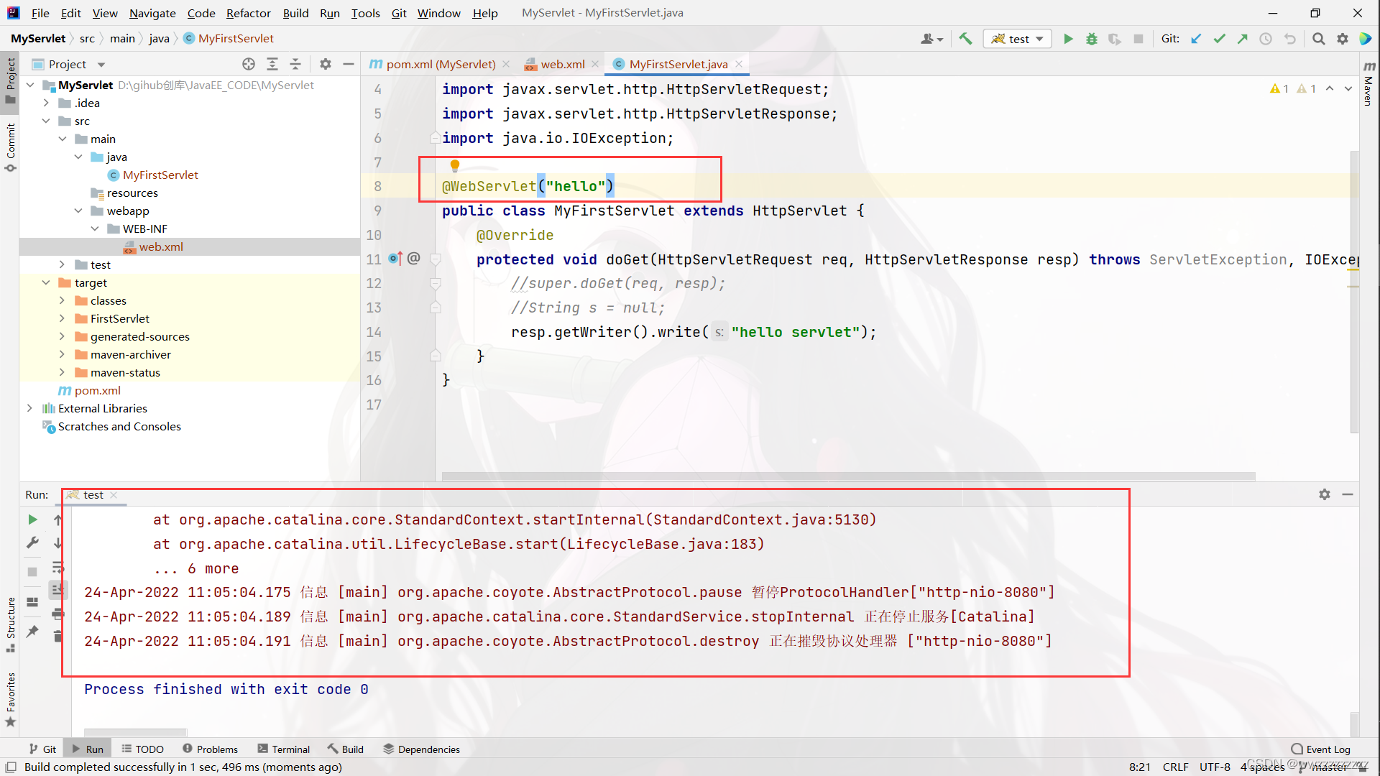
Task: Click the Run console horizontal scrollbar
Action: click(135, 731)
